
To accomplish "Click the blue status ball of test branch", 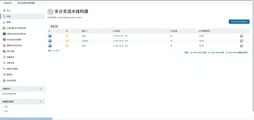I will (x=50, y=46).
